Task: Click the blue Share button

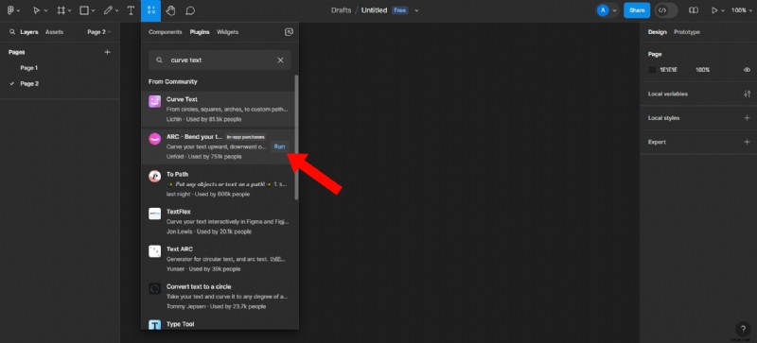Action: point(637,10)
